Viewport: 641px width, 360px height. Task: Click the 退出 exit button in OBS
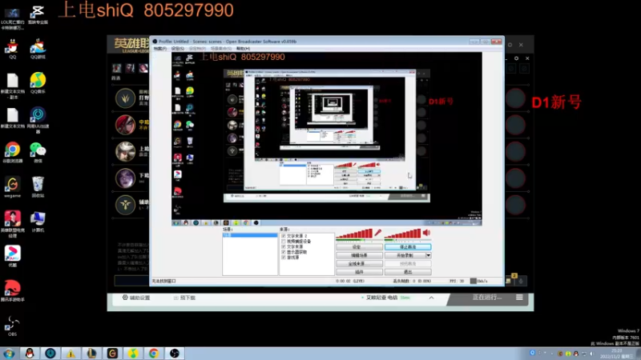pyautogui.click(x=408, y=272)
